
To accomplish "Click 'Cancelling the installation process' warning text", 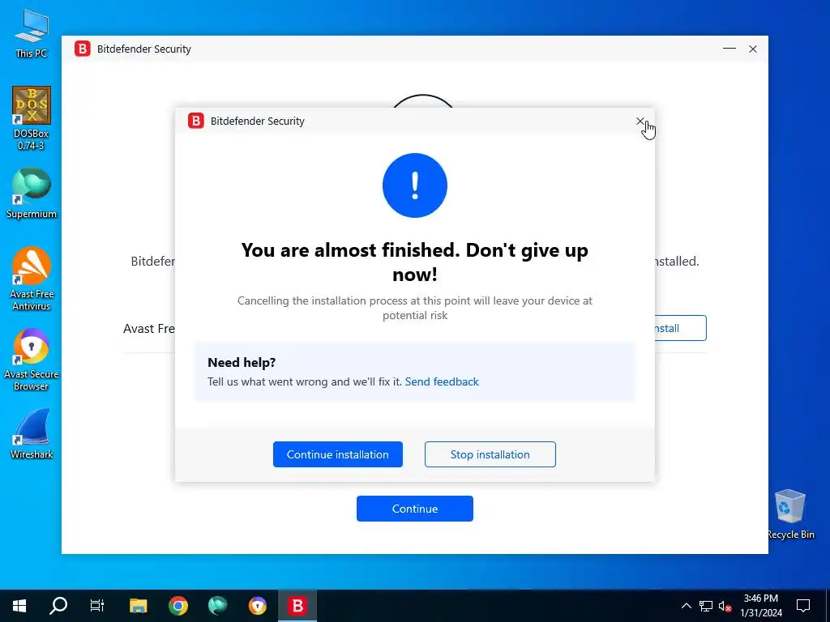I will pos(415,308).
